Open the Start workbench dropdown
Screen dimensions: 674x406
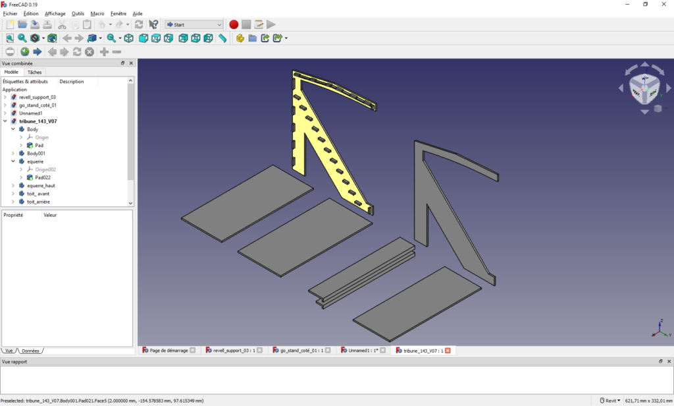point(194,24)
